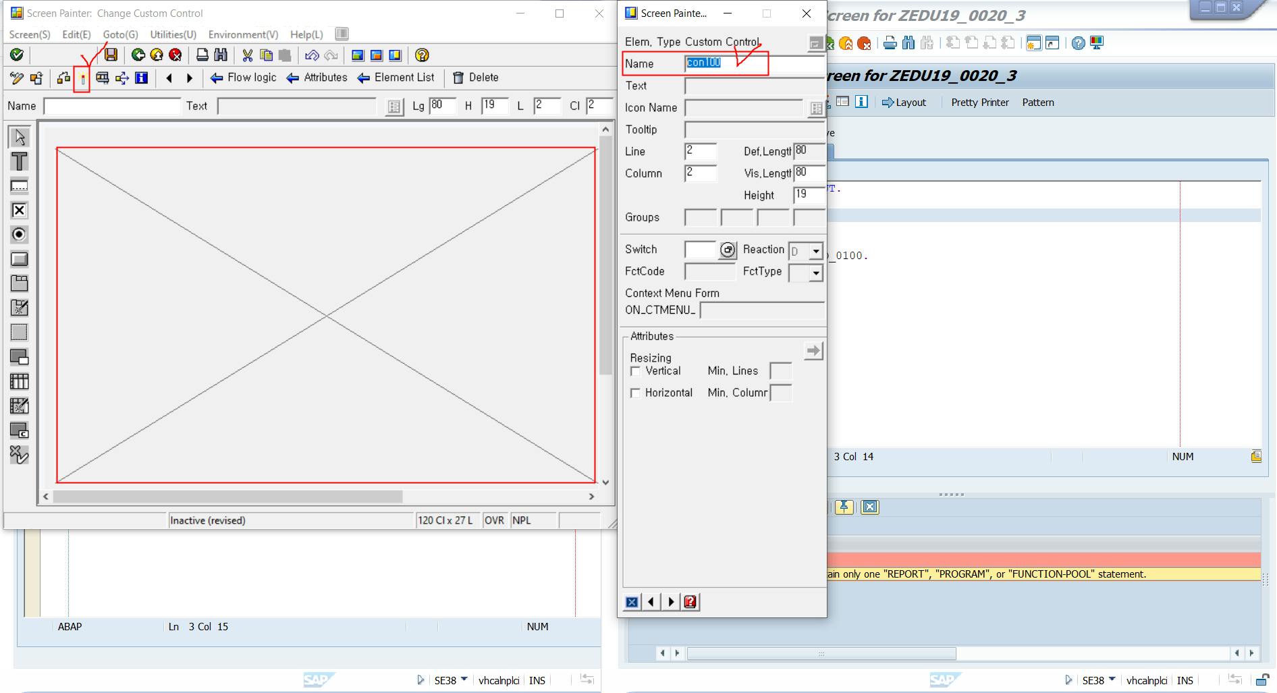Click the Display/Change pencil icon
The height and width of the screenshot is (693, 1277).
click(x=17, y=78)
